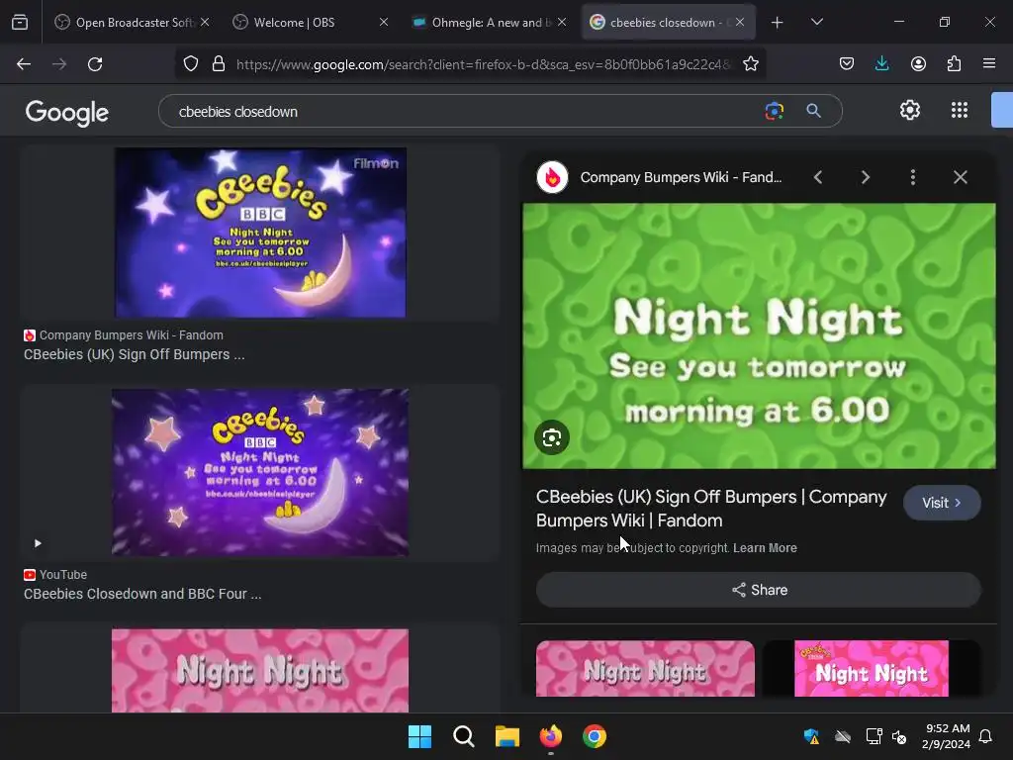1013x760 pixels.
Task: Open bright pink Night Night related thumbnail
Action: point(872,669)
